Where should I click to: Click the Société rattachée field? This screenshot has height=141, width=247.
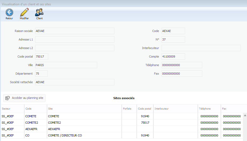(74, 82)
